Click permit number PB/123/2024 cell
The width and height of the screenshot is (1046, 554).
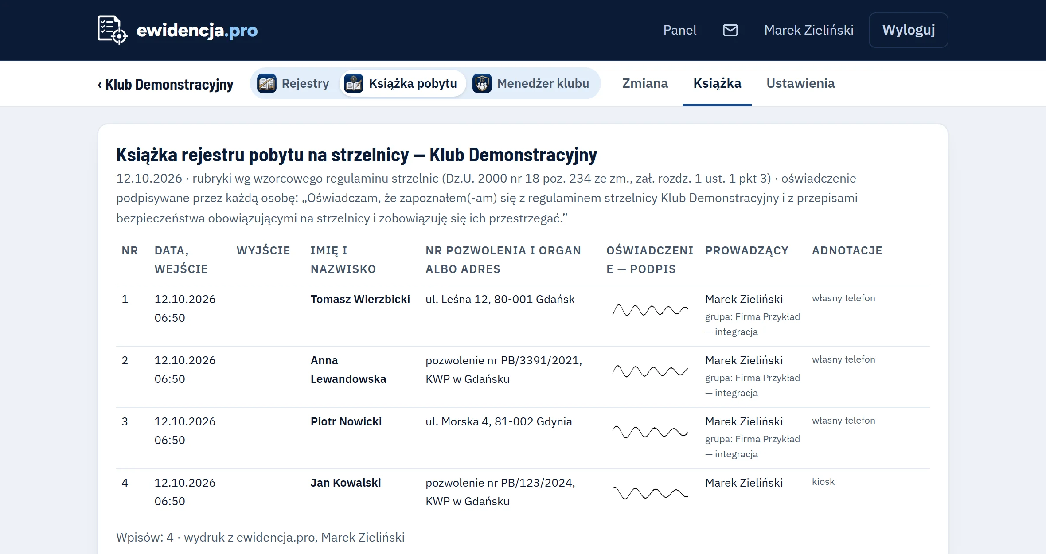(500, 492)
